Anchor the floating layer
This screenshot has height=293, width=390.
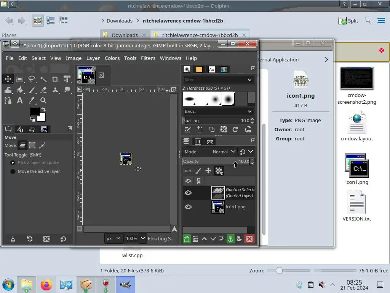[x=230, y=239]
